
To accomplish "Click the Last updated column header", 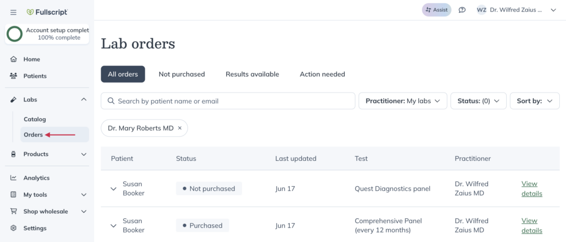I will pyautogui.click(x=296, y=158).
